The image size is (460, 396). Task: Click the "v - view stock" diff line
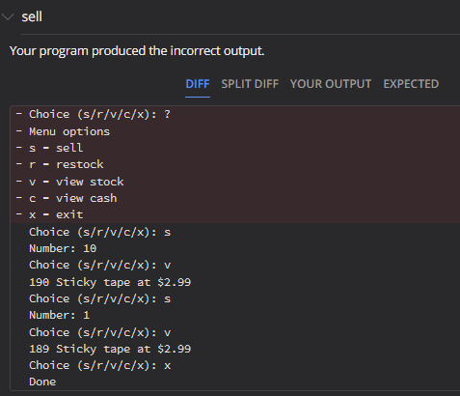point(235,182)
